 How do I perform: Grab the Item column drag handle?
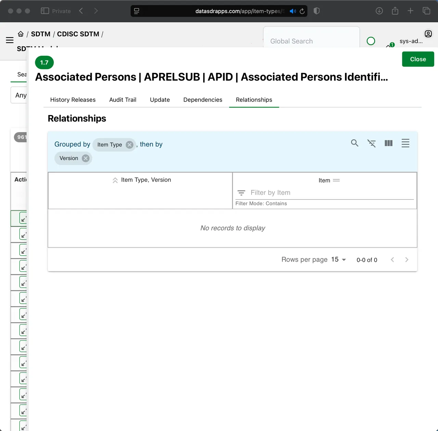[x=336, y=180]
